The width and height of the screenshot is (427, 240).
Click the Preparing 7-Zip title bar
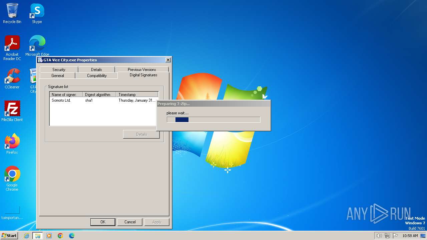coord(213,104)
